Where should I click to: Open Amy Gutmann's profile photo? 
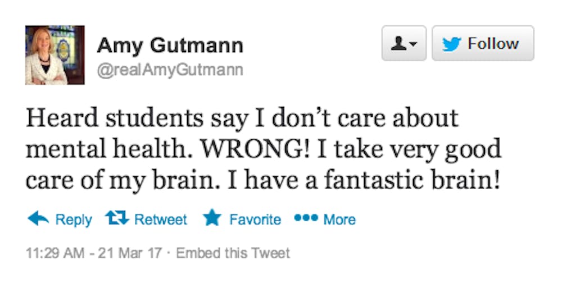pos(55,55)
